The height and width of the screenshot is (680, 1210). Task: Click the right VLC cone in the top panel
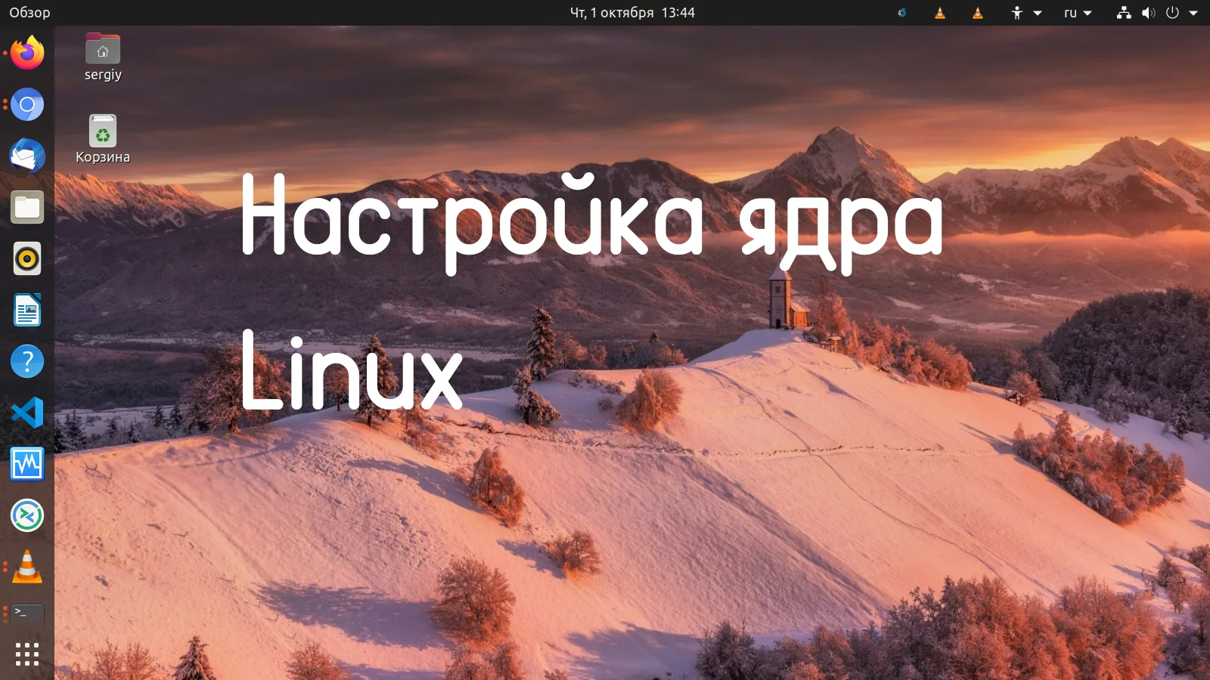pyautogui.click(x=978, y=13)
